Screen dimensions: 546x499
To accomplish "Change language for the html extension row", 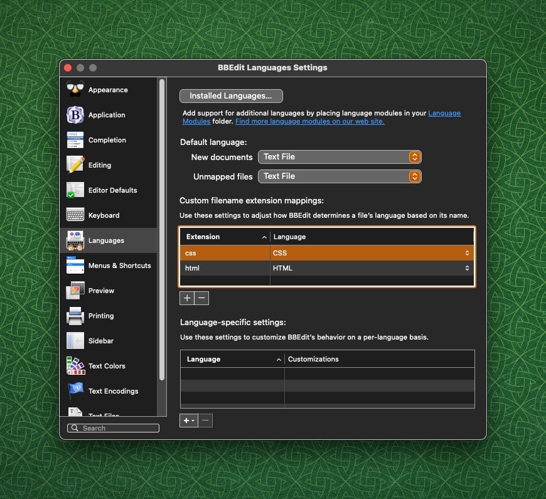I will pyautogui.click(x=372, y=268).
